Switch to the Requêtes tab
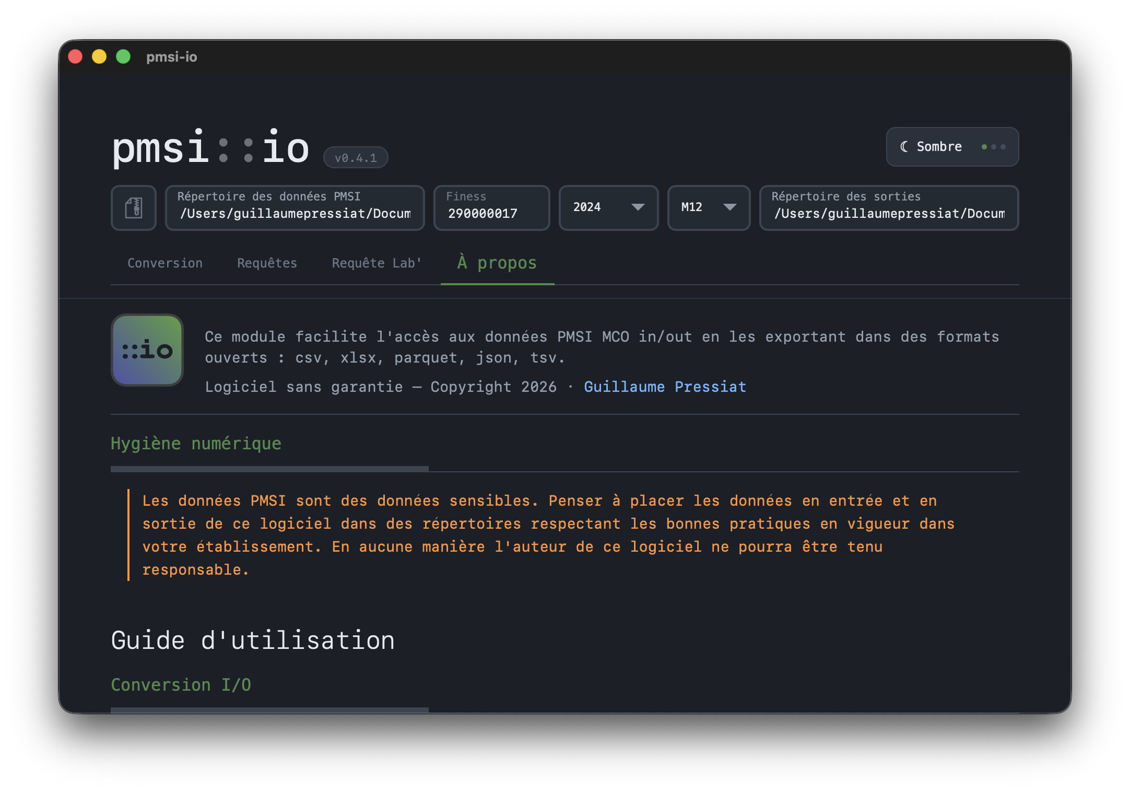 point(267,263)
